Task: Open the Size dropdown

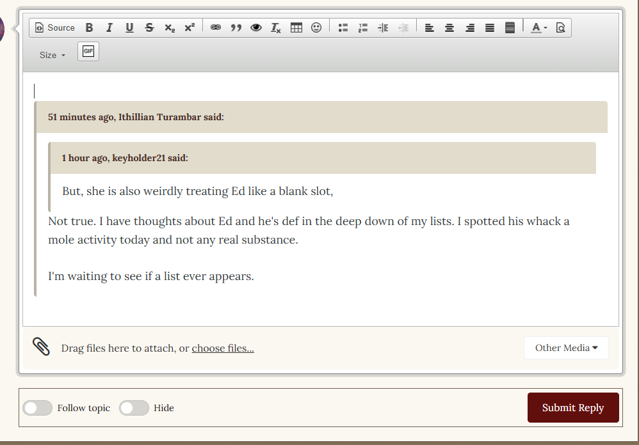Action: [53, 55]
